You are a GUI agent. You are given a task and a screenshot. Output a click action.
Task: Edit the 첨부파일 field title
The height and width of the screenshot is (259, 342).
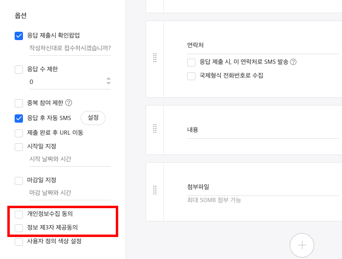(263, 187)
